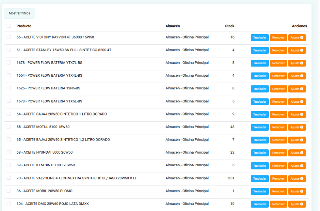This screenshot has height=211, width=320.
Task: Click Trasladar for ACEITE HYUNDAI 5000
Action: 260,153
